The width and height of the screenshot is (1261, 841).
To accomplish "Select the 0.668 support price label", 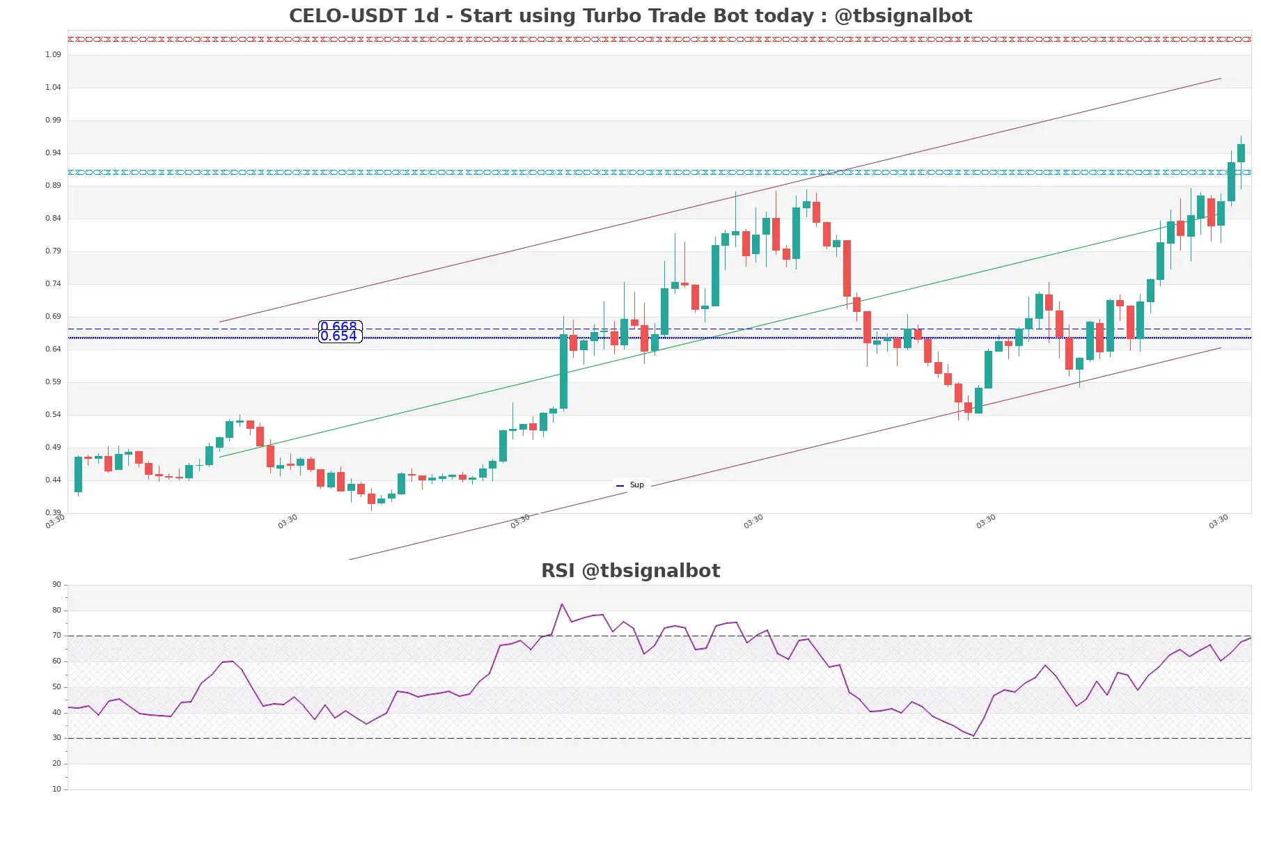I will click(339, 326).
